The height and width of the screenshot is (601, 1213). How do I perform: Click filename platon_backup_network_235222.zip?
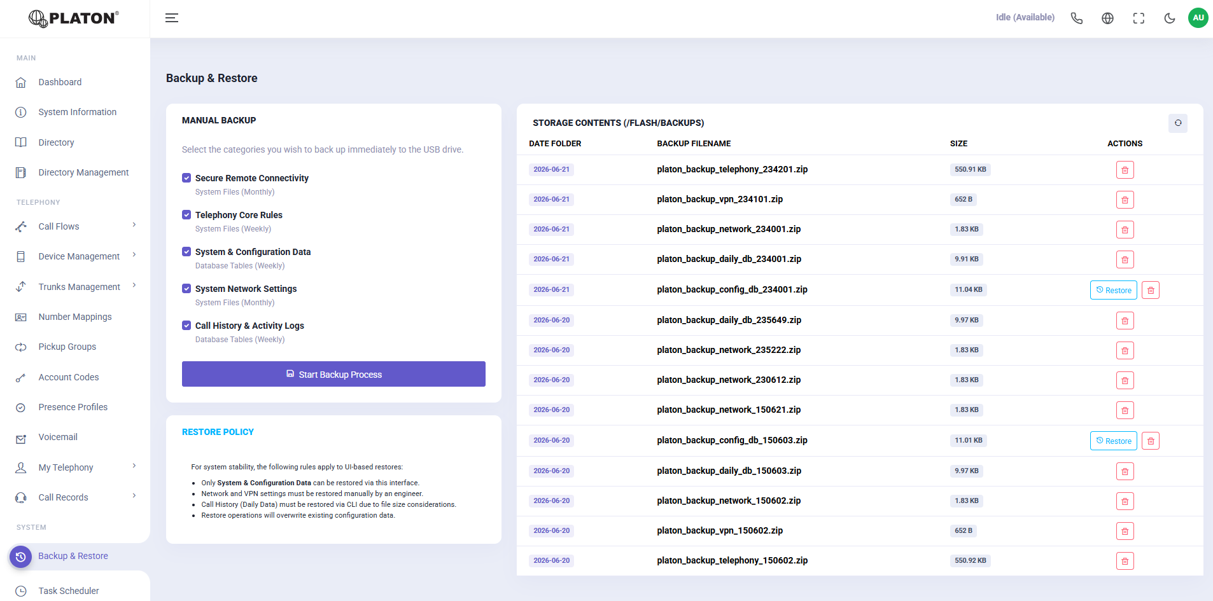(729, 350)
